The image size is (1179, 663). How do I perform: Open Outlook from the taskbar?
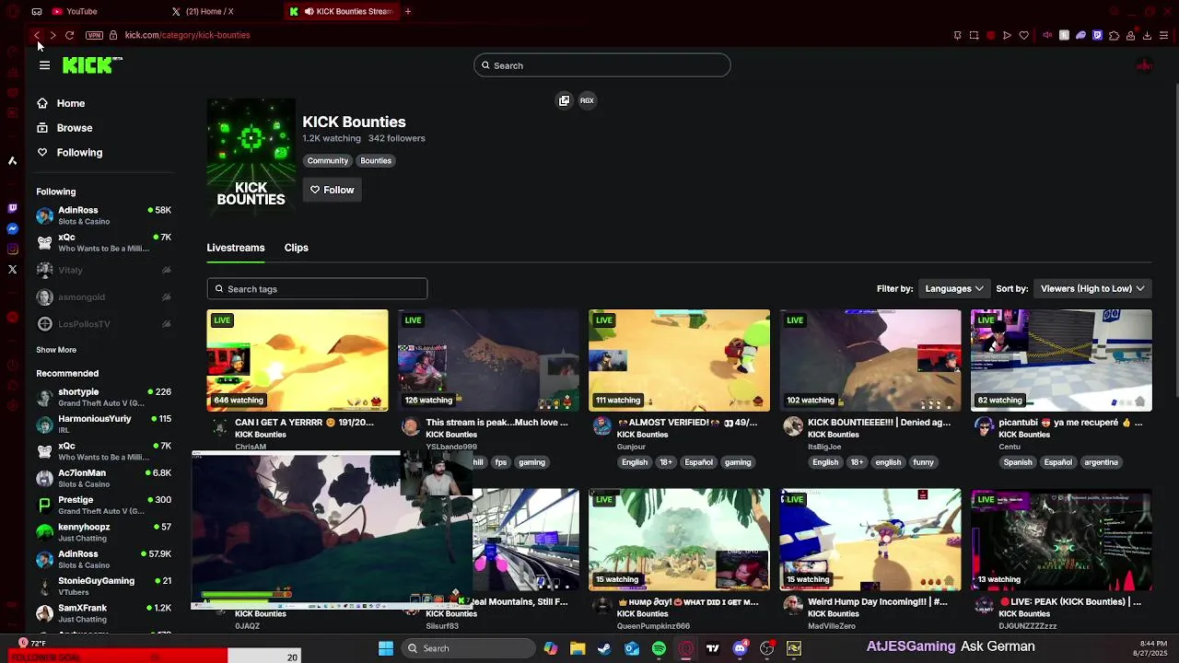(x=632, y=648)
